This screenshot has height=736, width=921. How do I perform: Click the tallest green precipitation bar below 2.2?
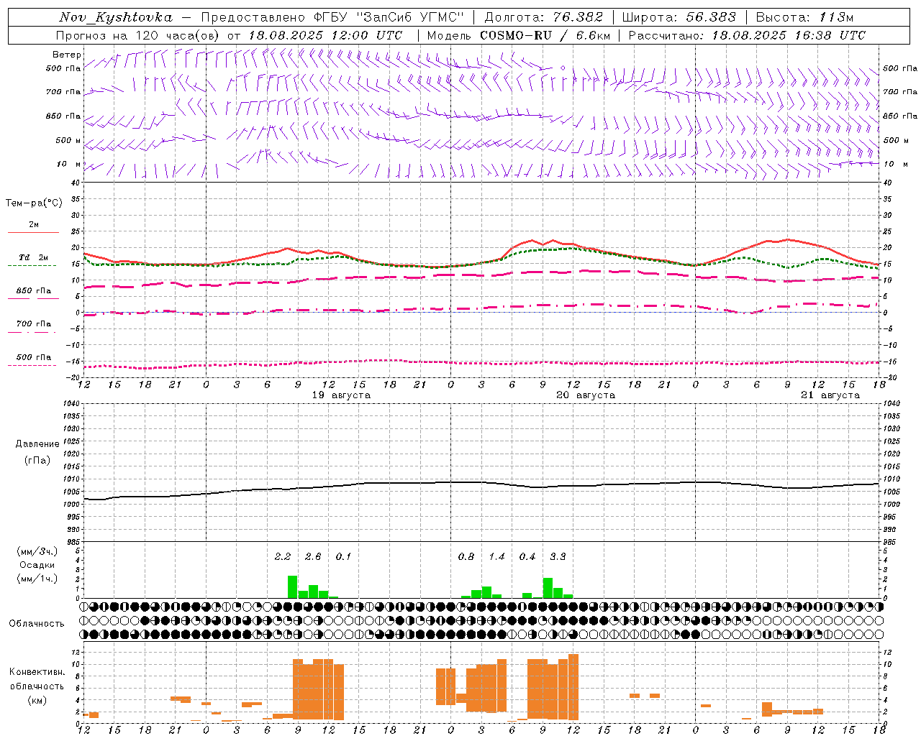293,586
